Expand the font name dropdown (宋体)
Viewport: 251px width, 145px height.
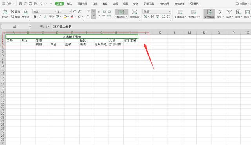coord(56,11)
